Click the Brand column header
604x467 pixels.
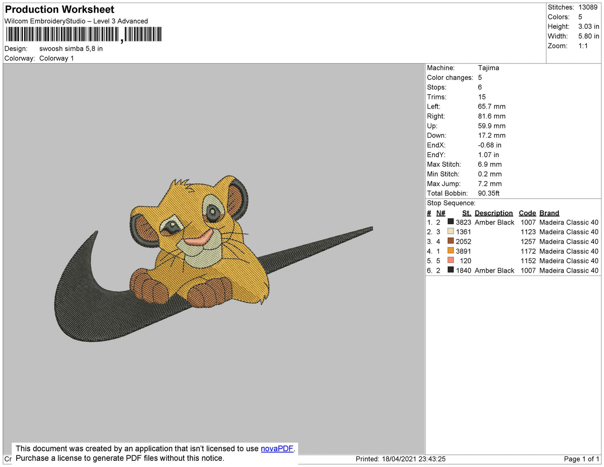click(x=549, y=213)
